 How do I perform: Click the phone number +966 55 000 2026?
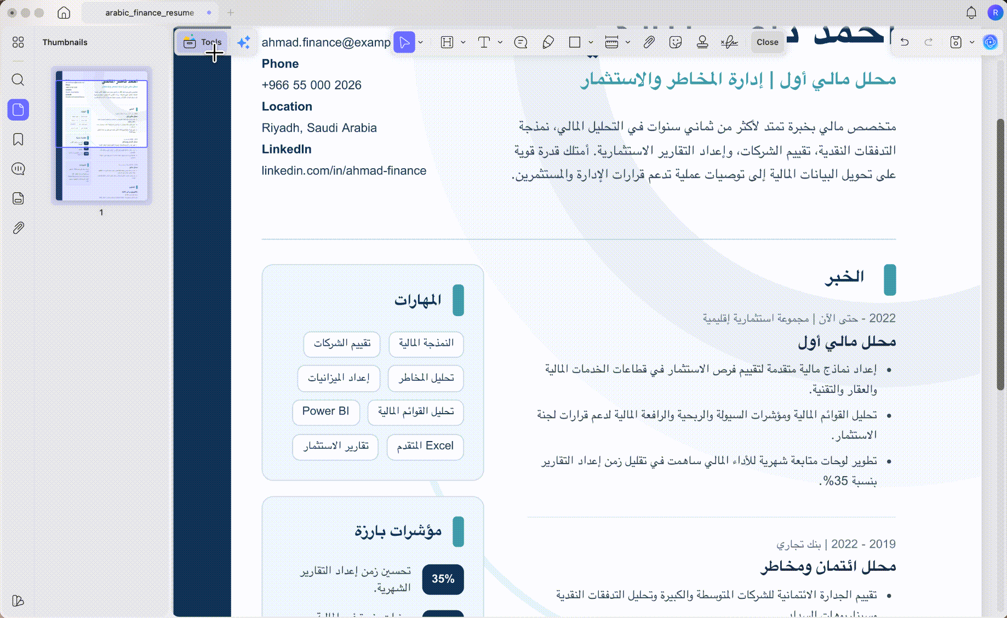[x=311, y=85]
